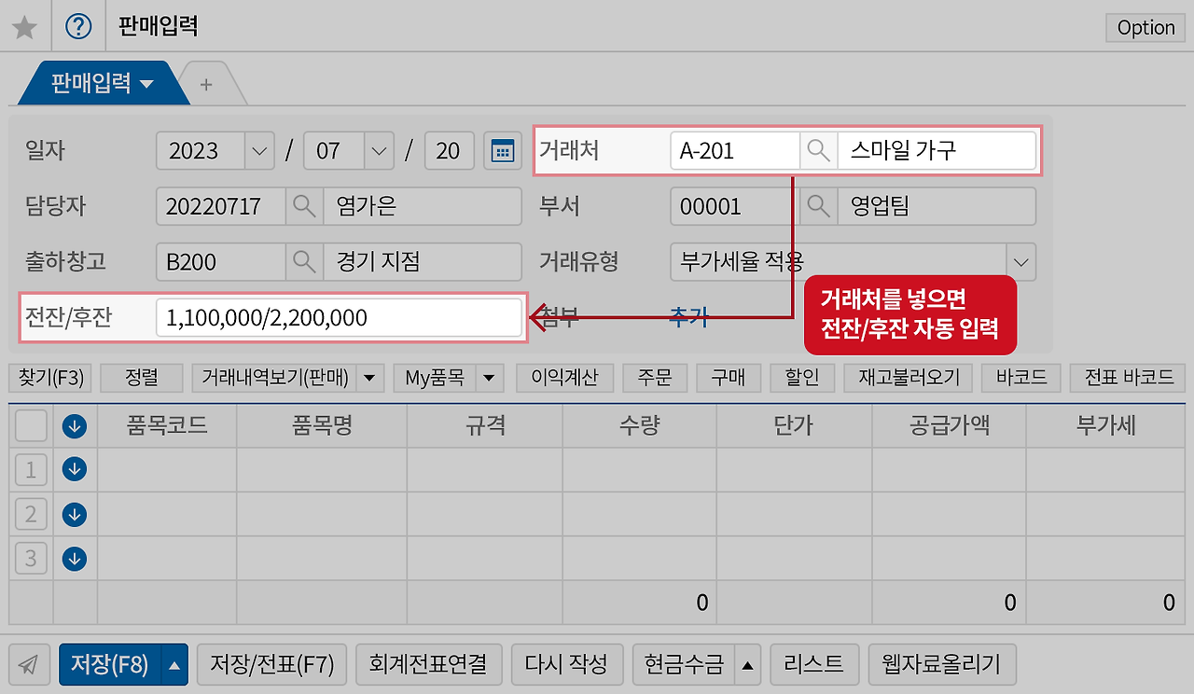Screen dimensions: 1194x694
Task: Expand the 거래내역보기(판매) dropdown arrow
Action: pos(370,378)
